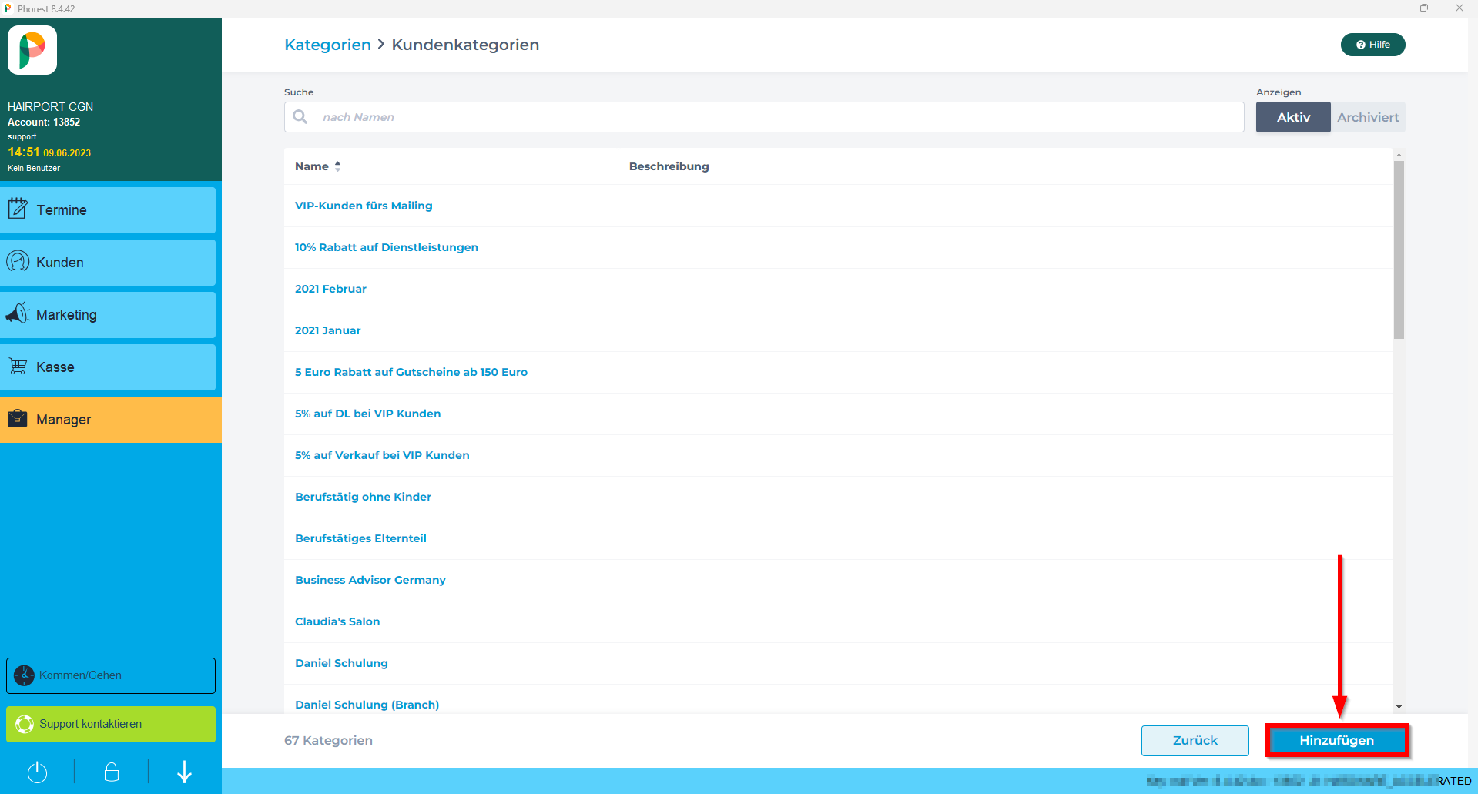This screenshot has width=1478, height=794.
Task: Click the Kunden person icon
Action: click(18, 261)
